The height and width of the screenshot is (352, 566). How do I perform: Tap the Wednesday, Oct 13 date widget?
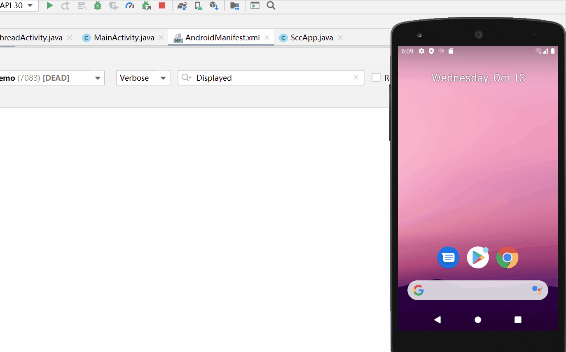(478, 78)
